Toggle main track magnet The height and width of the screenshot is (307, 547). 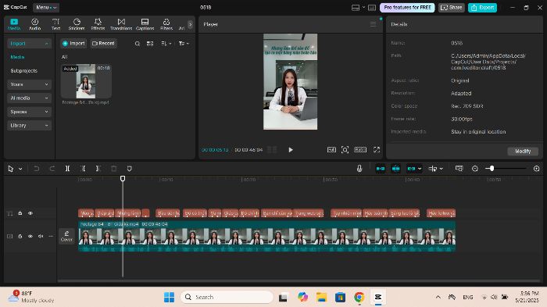click(381, 169)
